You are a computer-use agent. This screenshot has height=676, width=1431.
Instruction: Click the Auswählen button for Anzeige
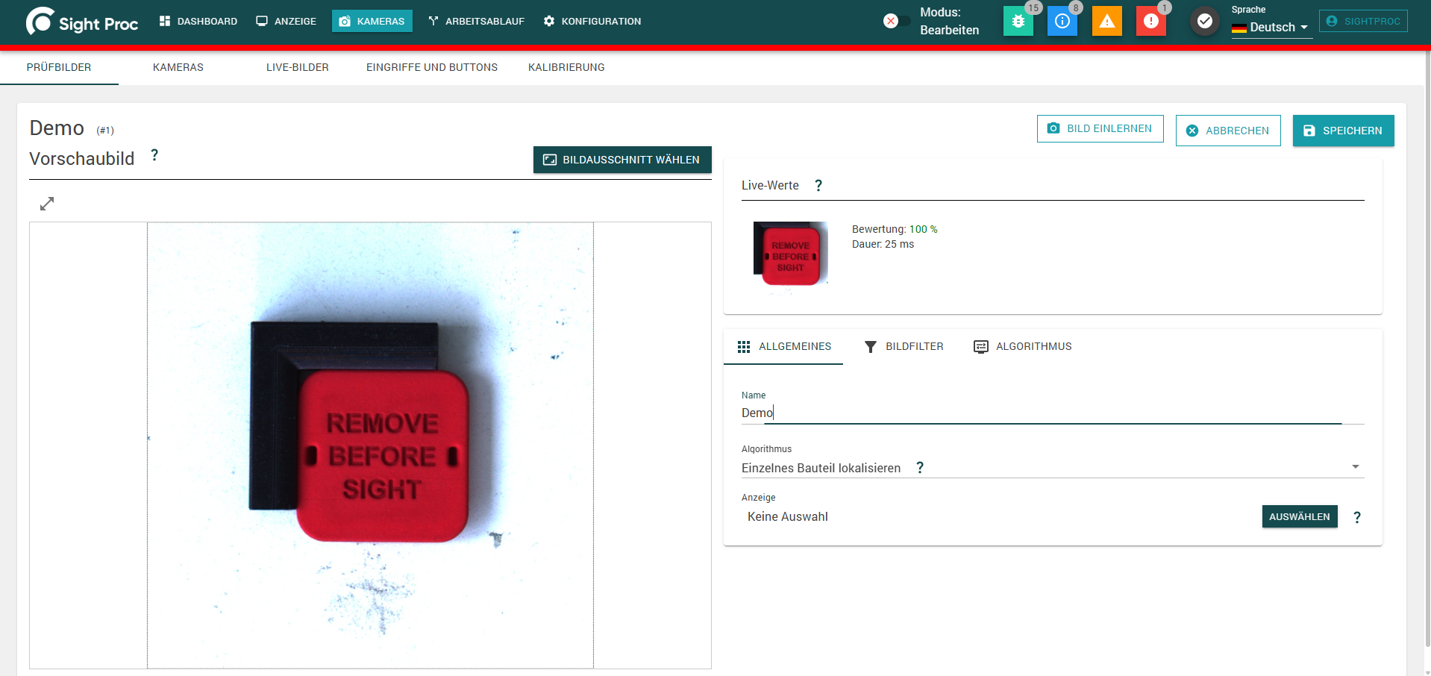(x=1300, y=516)
